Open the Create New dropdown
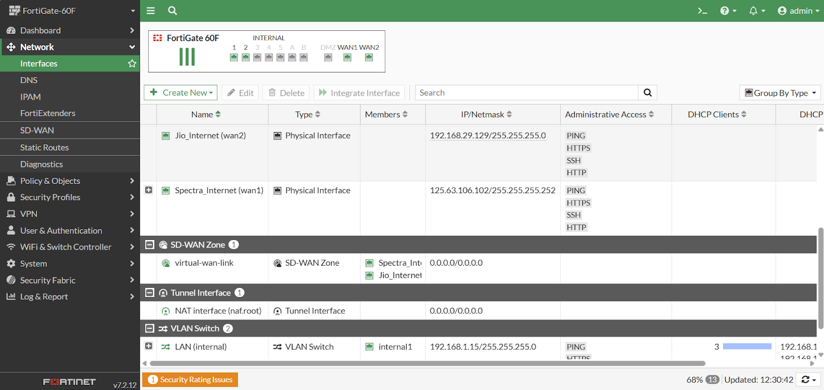 [181, 92]
